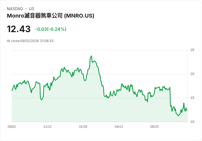The width and height of the screenshot is (202, 141).
Task: Click the 25 y-axis label
Action: pyautogui.click(x=192, y=50)
